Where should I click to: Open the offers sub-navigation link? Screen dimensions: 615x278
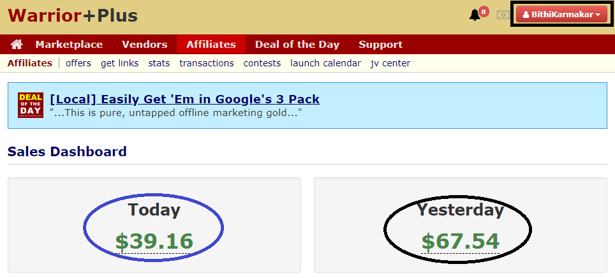pyautogui.click(x=78, y=63)
